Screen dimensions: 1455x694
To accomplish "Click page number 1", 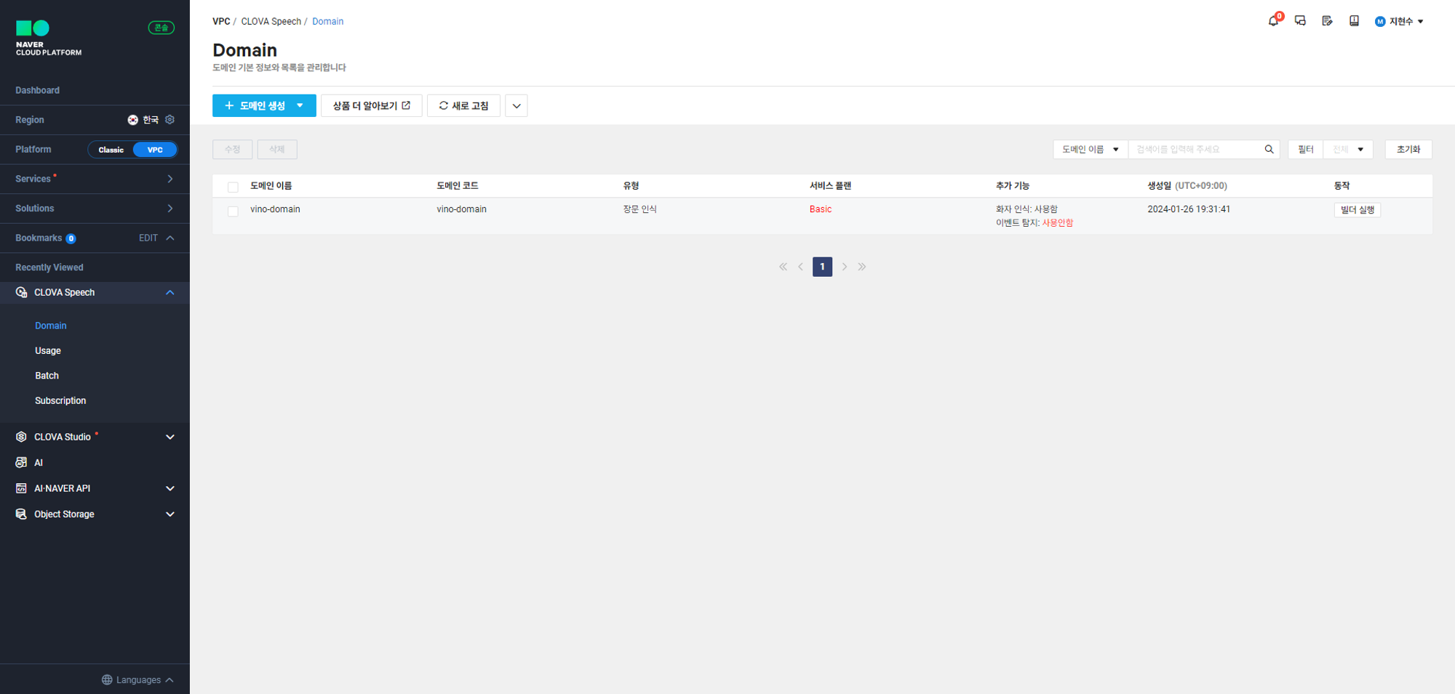I will click(x=822, y=267).
